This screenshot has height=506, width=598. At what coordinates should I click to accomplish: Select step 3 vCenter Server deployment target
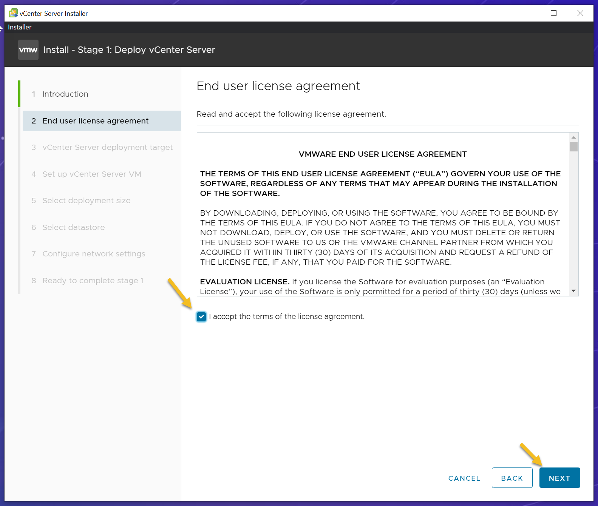click(x=101, y=147)
